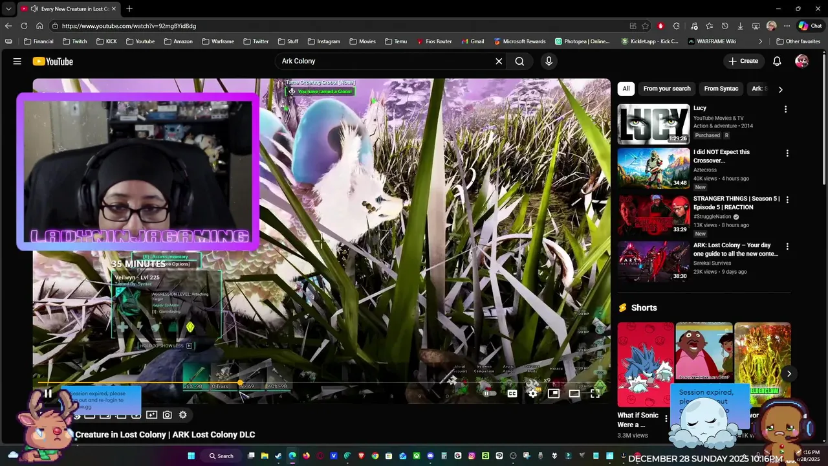
Task: Open the favorites list panel
Action: (x=709, y=26)
